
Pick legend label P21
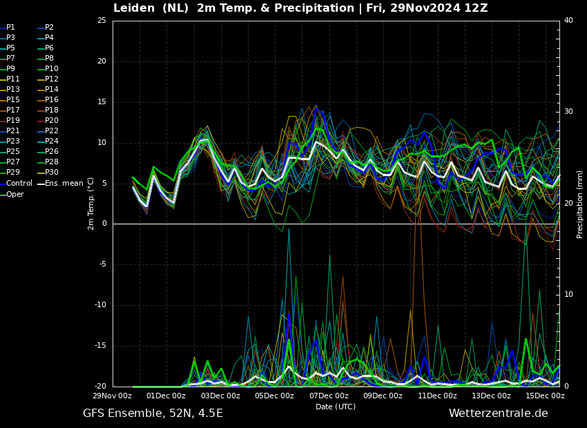pos(12,131)
